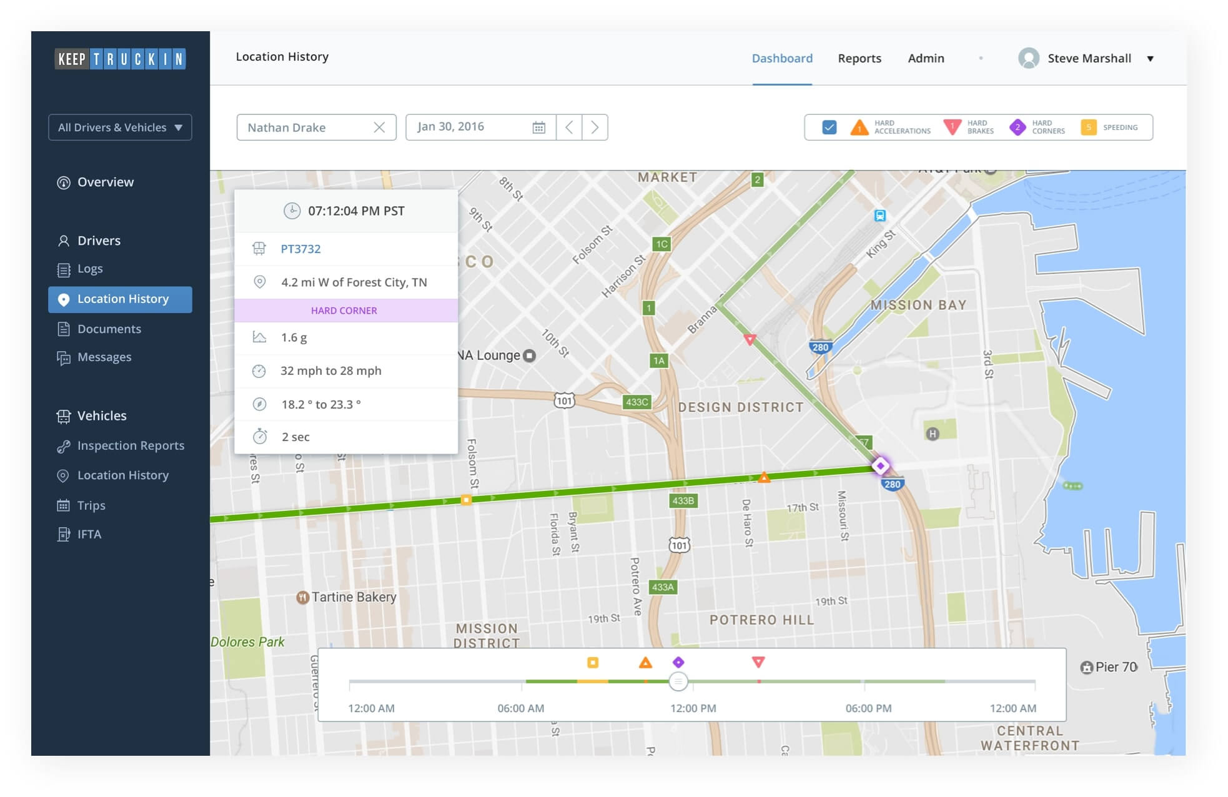This screenshot has width=1228, height=797.
Task: Advance to the next day with the arrow
Action: coord(595,127)
